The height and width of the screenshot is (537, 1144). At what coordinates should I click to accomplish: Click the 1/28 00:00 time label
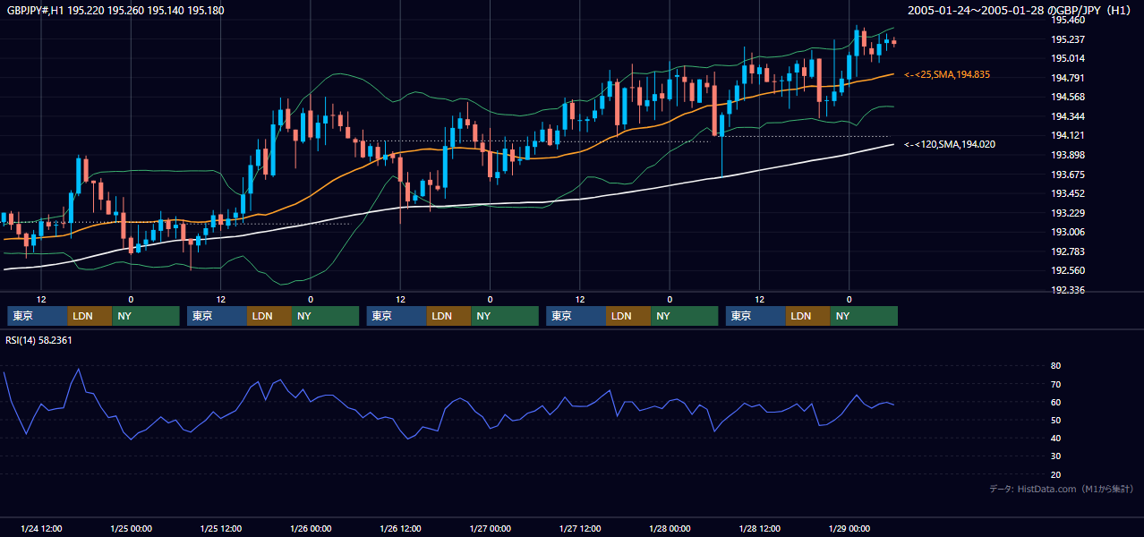coord(670,529)
